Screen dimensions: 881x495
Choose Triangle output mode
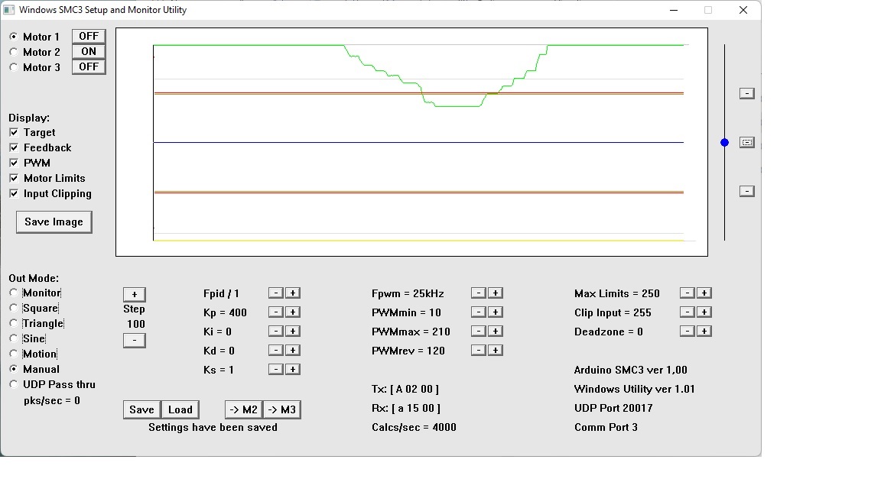[x=14, y=322]
